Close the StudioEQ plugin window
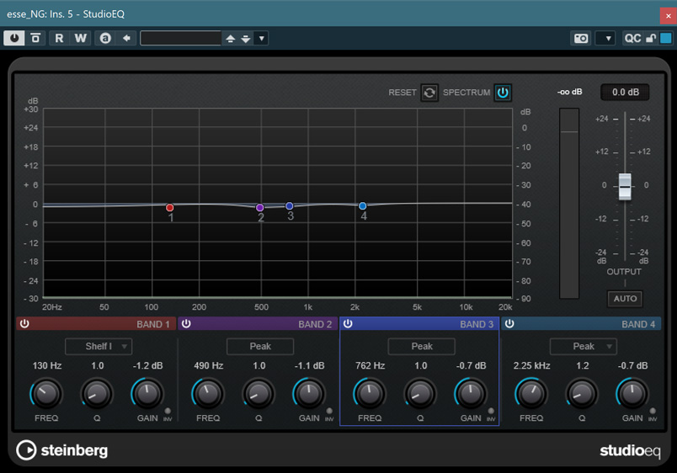The width and height of the screenshot is (677, 473). click(x=668, y=16)
